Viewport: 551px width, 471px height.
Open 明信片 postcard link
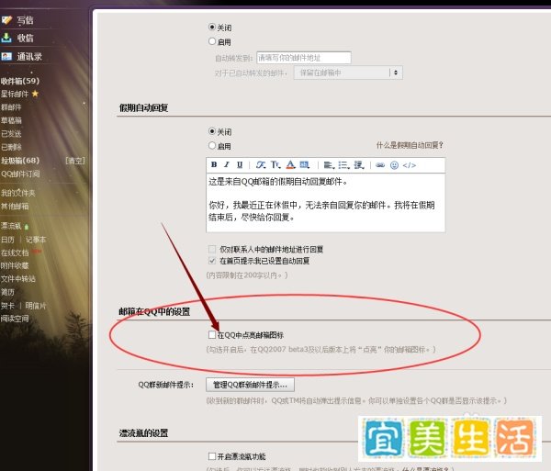pyautogui.click(x=36, y=306)
